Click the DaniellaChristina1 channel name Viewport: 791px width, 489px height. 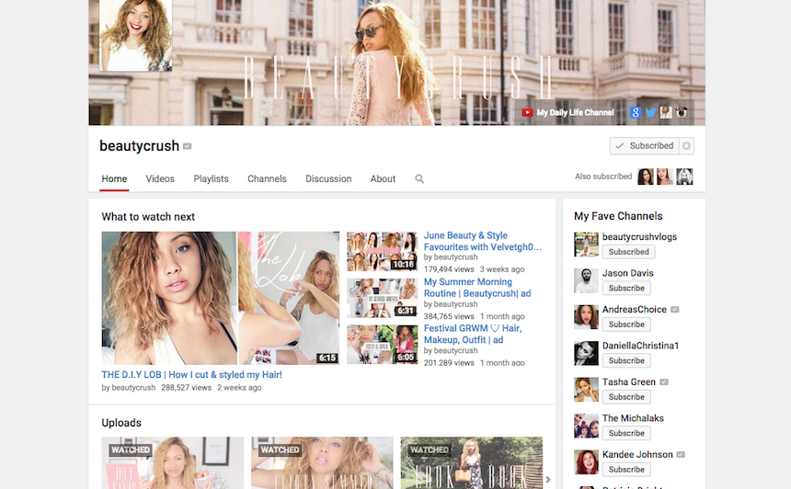point(640,346)
